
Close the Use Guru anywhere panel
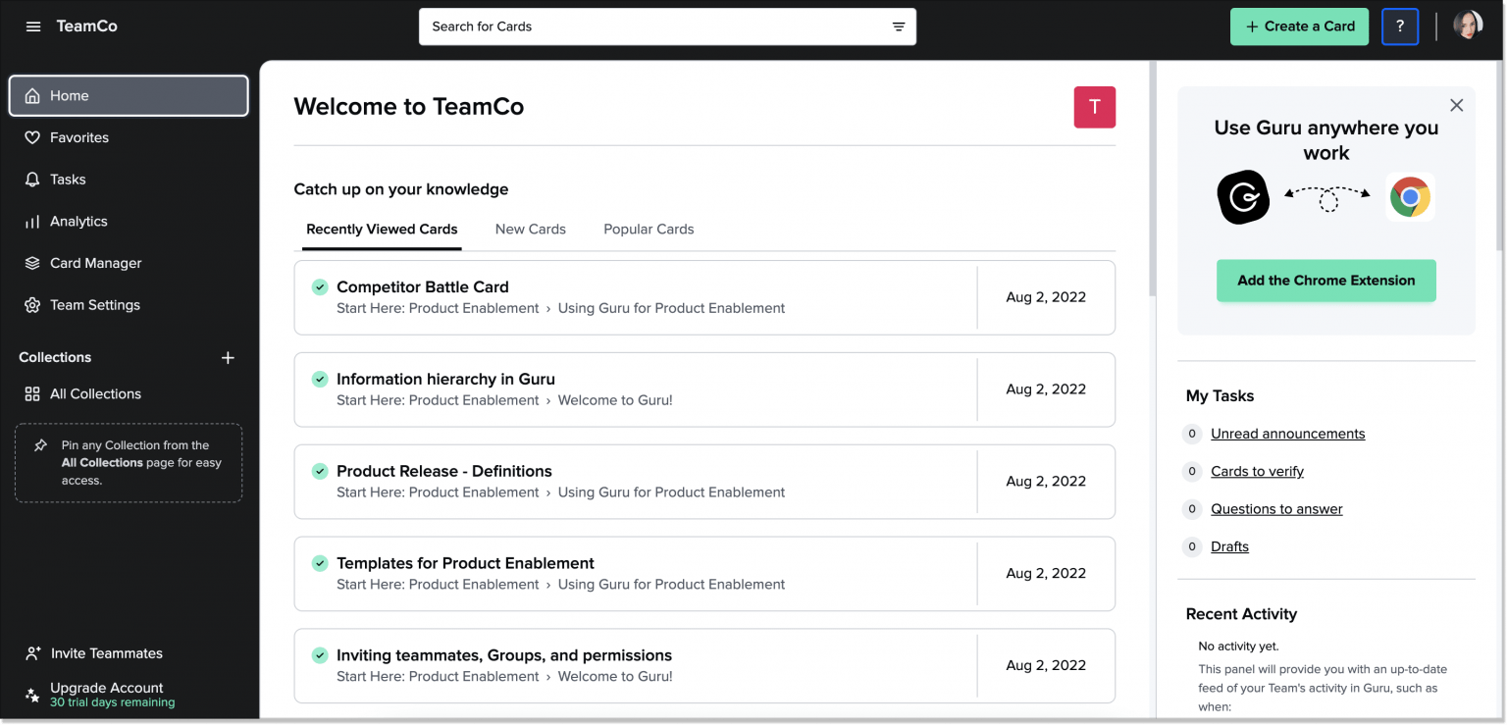tap(1457, 104)
